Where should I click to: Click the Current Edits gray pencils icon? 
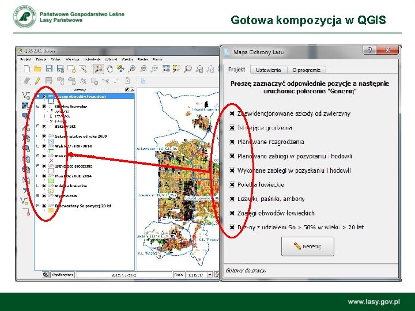pyautogui.click(x=27, y=81)
